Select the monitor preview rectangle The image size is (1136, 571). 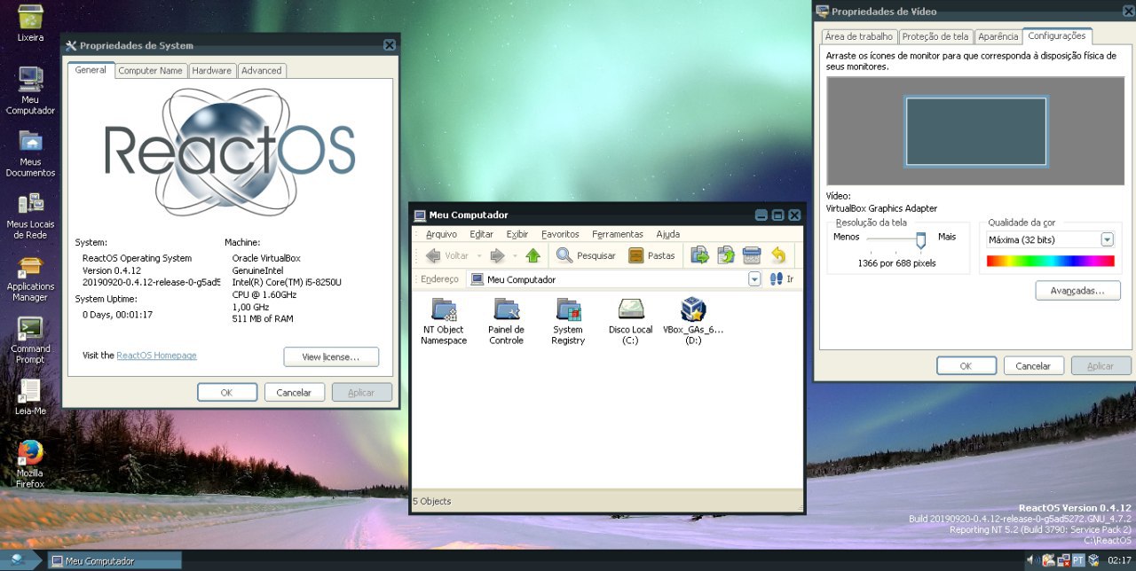pyautogui.click(x=976, y=131)
